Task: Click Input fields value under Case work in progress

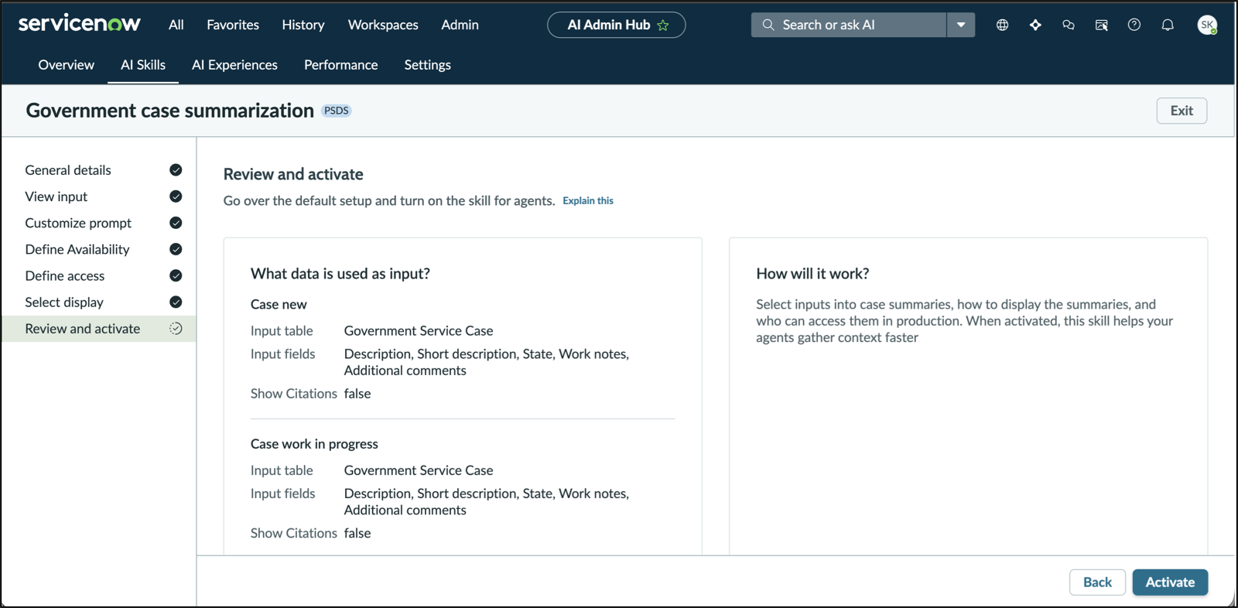Action: (x=486, y=502)
